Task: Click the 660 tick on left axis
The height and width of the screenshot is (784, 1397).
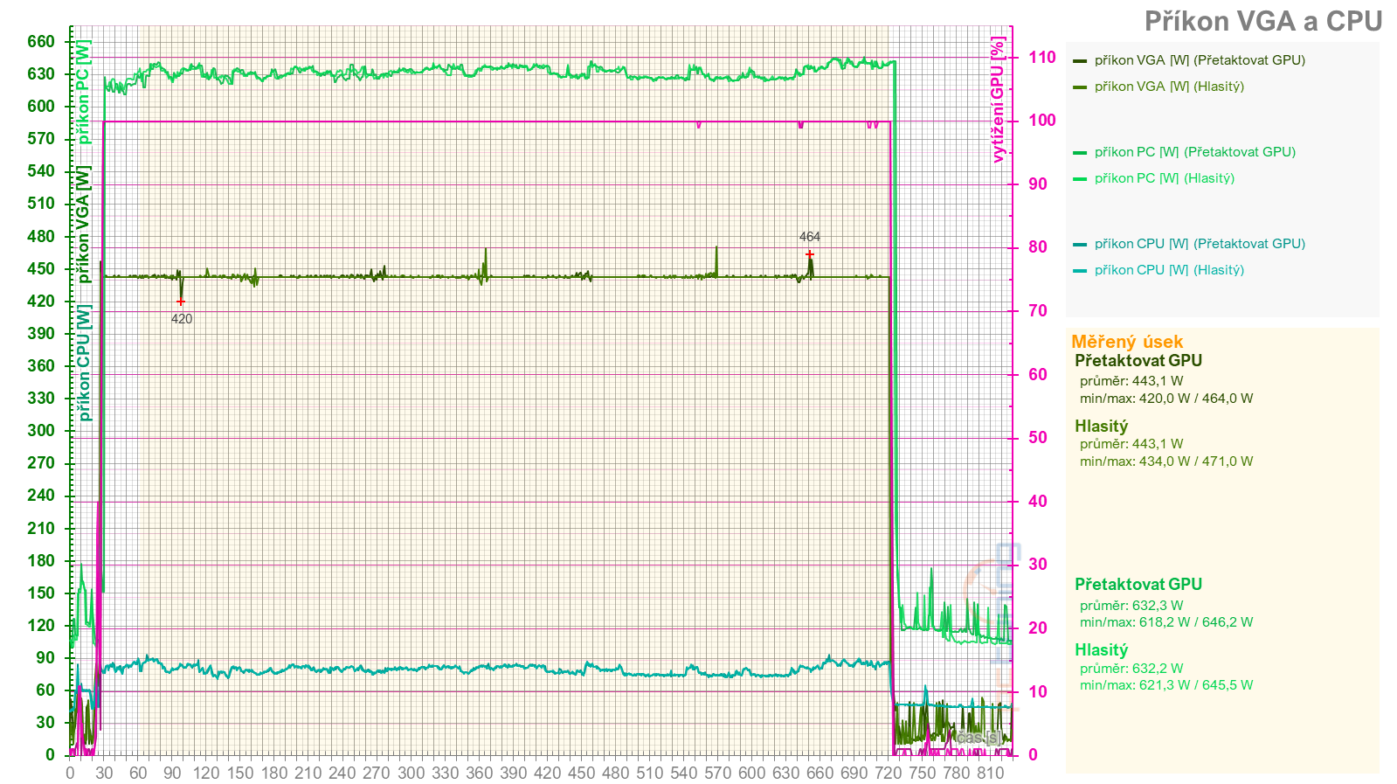Action: tap(41, 42)
